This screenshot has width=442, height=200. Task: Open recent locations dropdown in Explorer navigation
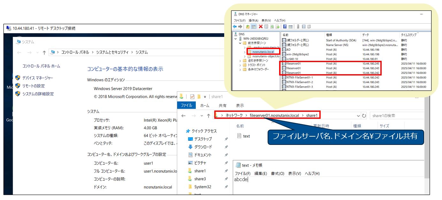(202, 116)
